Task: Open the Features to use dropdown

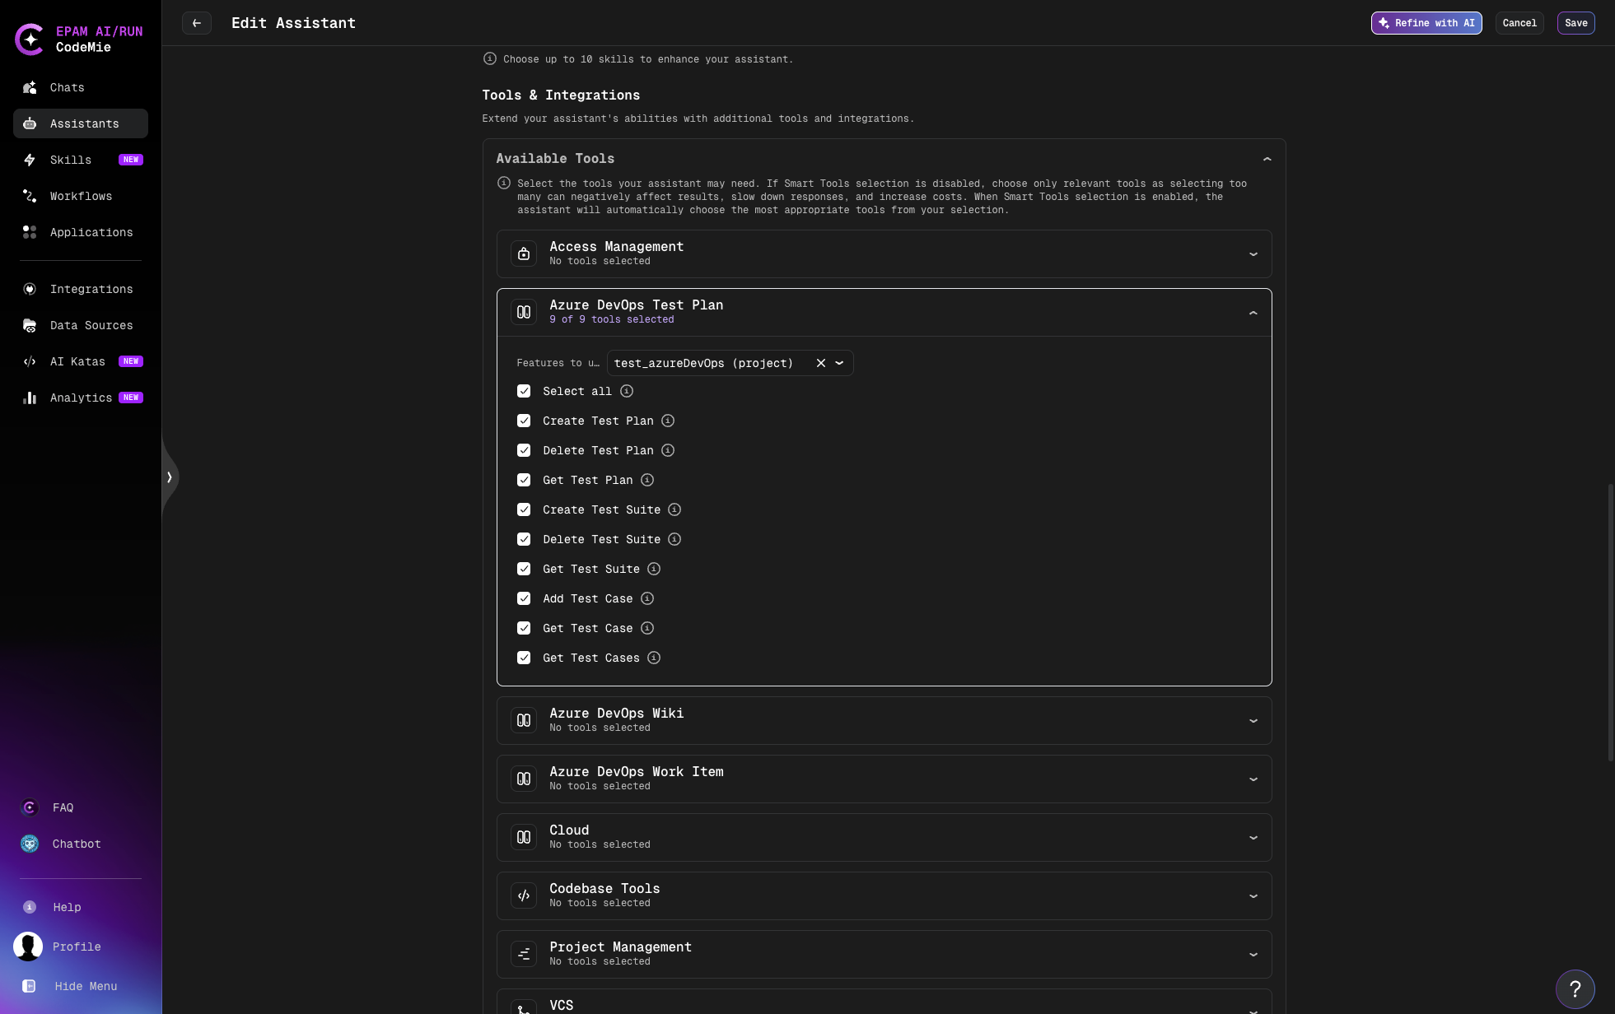Action: [839, 363]
